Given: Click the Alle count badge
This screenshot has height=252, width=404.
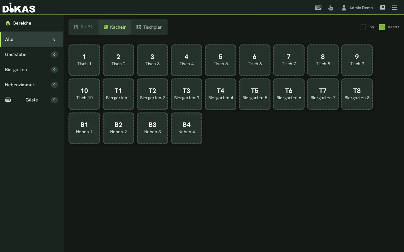Looking at the screenshot, I should pyautogui.click(x=54, y=39).
